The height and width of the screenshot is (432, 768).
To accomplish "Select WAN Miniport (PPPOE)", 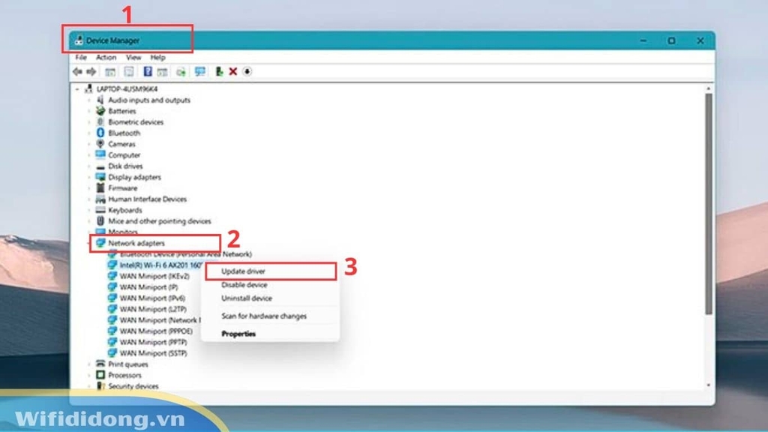I will click(156, 331).
